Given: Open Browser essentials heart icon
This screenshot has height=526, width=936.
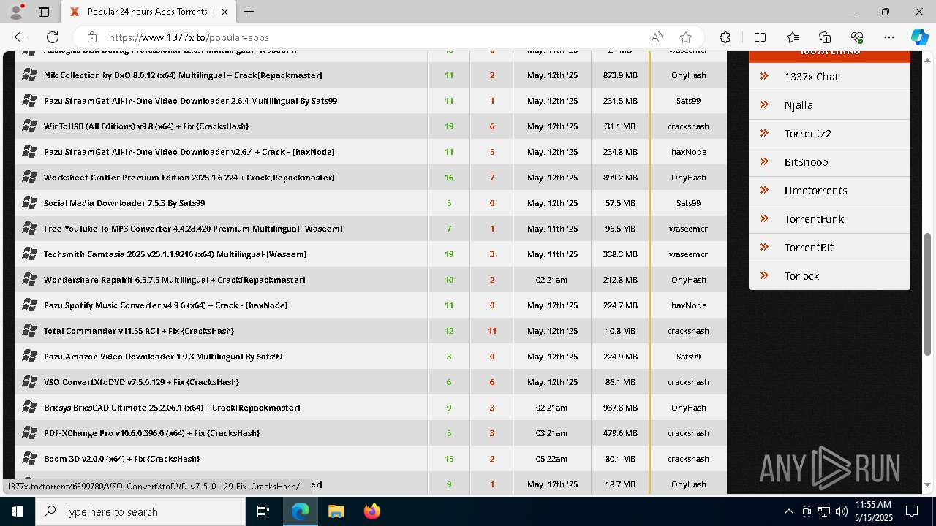Looking at the screenshot, I should tap(857, 37).
